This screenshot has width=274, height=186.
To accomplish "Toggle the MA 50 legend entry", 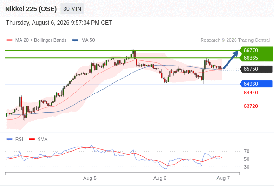I will pyautogui.click(x=84, y=40).
